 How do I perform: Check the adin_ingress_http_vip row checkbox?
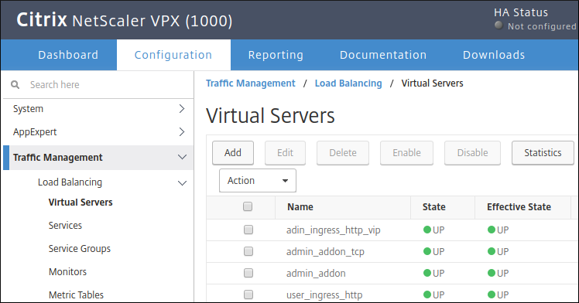248,230
